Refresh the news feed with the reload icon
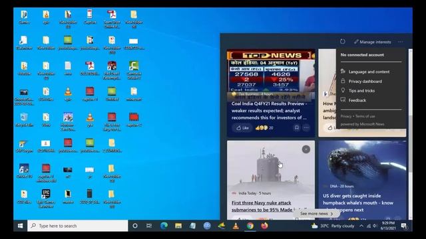Screen dimensions: 426x239 coord(342,42)
